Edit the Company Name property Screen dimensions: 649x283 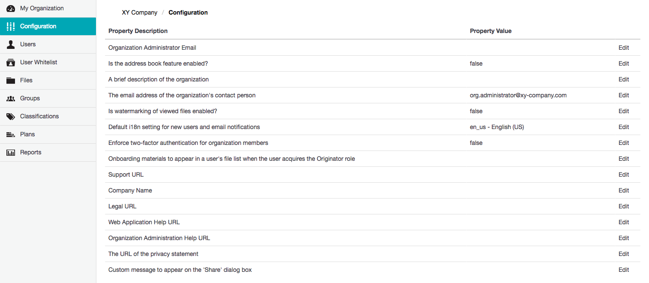(x=624, y=190)
